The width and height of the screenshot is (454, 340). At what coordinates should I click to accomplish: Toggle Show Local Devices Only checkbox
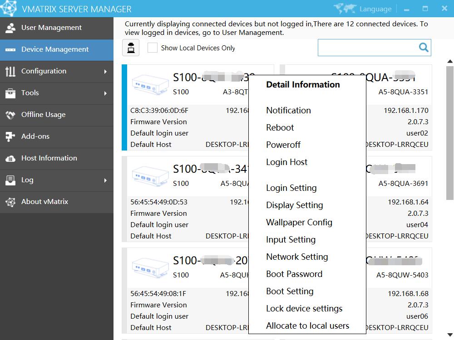pyautogui.click(x=153, y=48)
